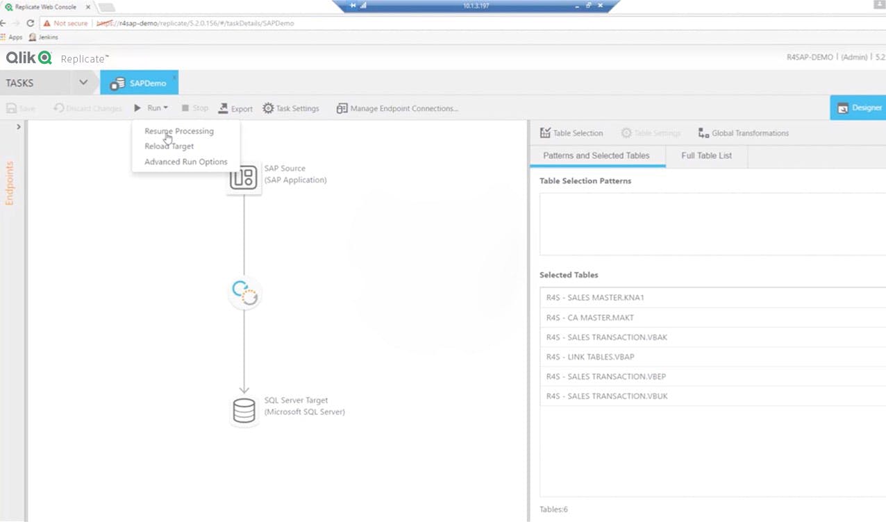886x522 pixels.
Task: Click the SAP Source (SAP Application) label
Action: [295, 174]
